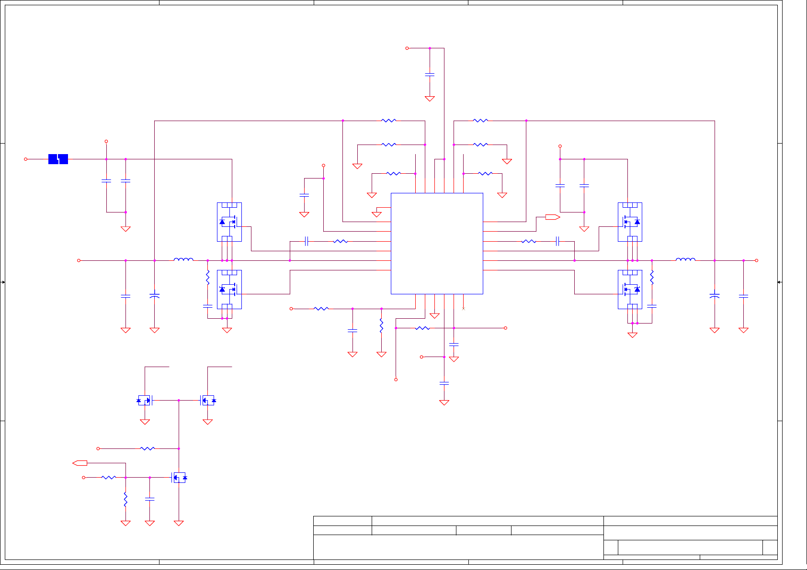Select the upper-right power MOSFET symbol
The image size is (807, 570).
tap(630, 222)
